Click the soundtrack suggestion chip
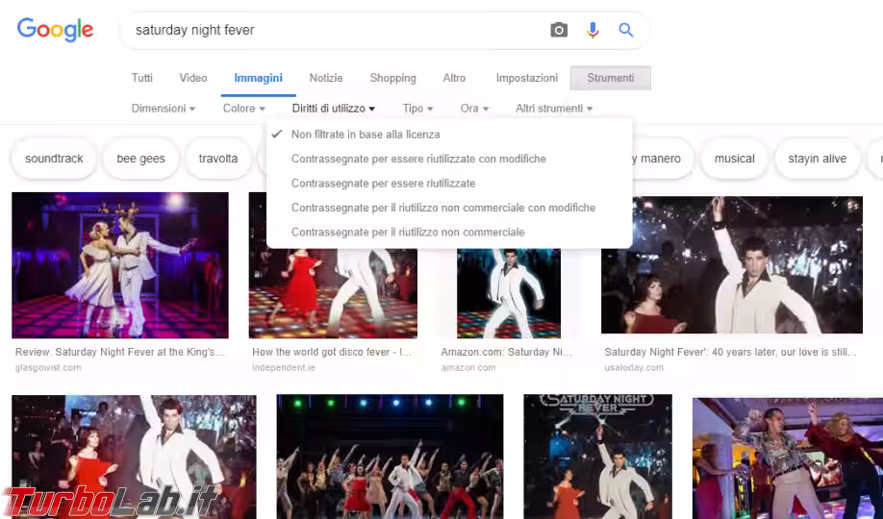The height and width of the screenshot is (519, 883). coord(54,159)
